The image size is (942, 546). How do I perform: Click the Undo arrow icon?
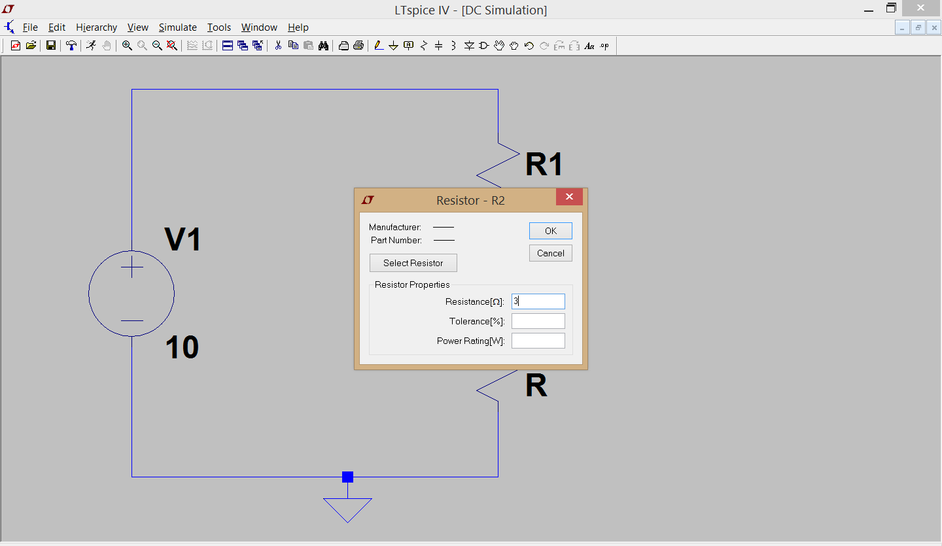(529, 46)
